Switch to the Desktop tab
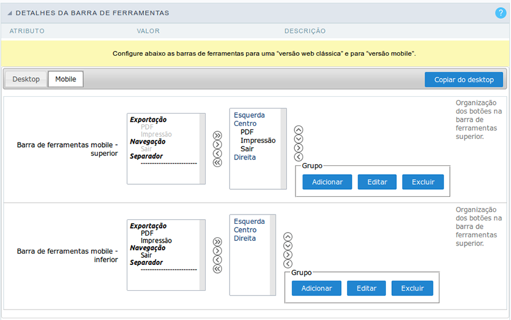 coord(26,79)
